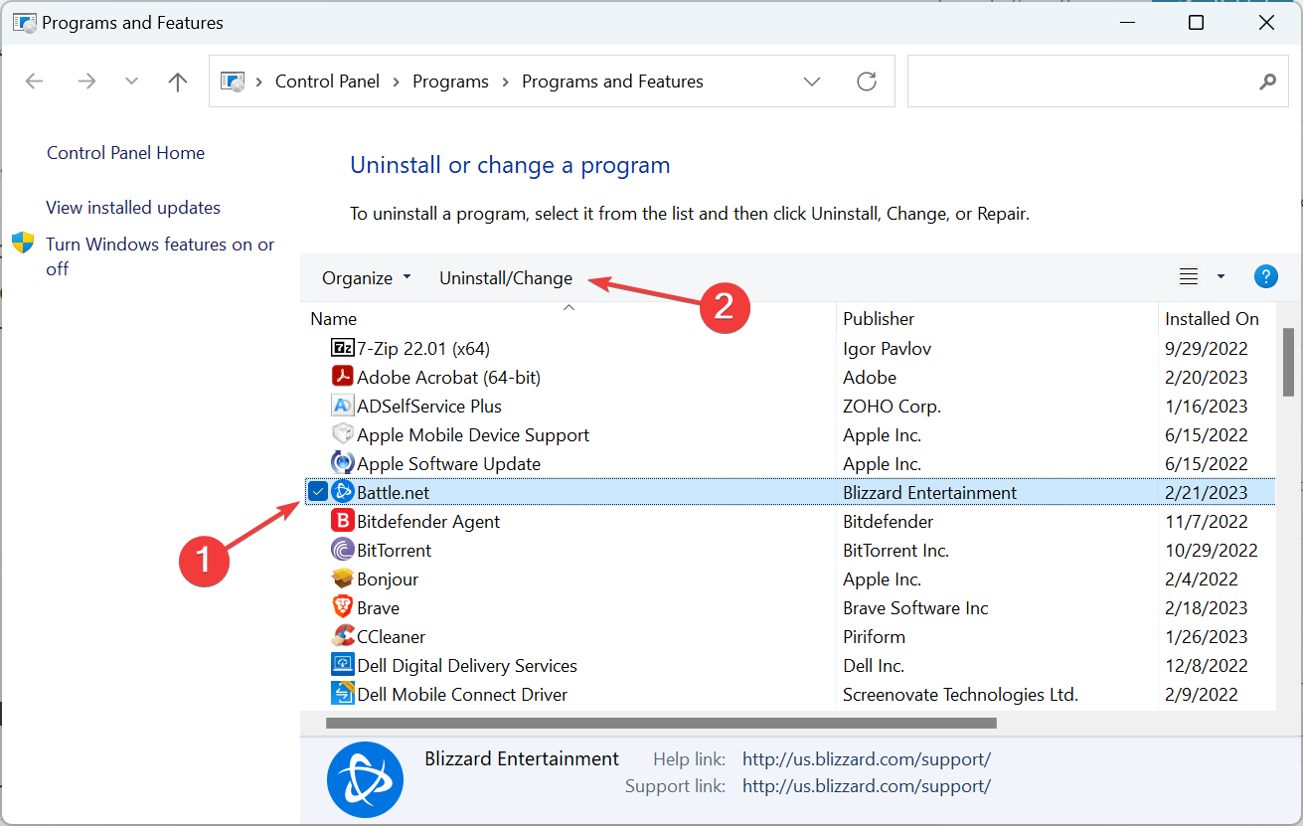Image resolution: width=1303 pixels, height=826 pixels.
Task: Click the Apple Mobile Device Support icon
Action: pyautogui.click(x=342, y=434)
